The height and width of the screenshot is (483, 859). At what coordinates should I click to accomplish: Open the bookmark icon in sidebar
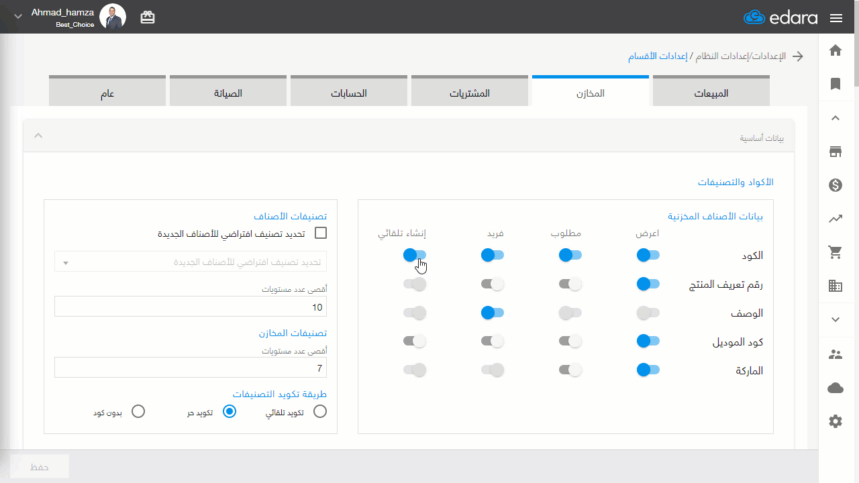836,84
